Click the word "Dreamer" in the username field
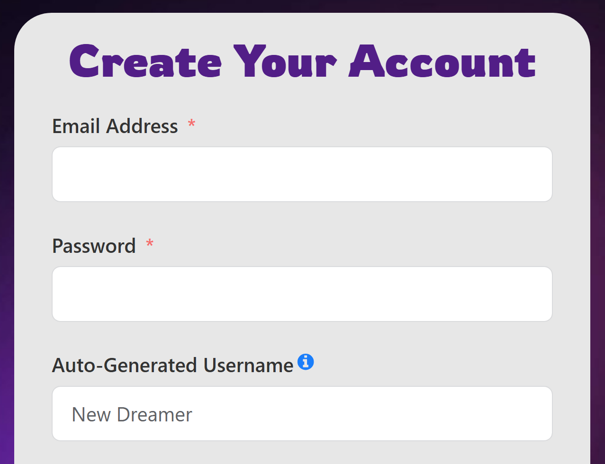The height and width of the screenshot is (464, 605). click(154, 415)
